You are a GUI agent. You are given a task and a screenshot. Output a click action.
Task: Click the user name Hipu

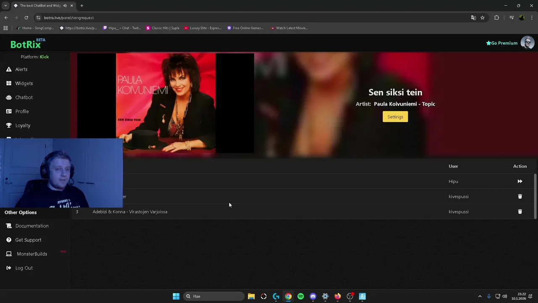pyautogui.click(x=453, y=181)
